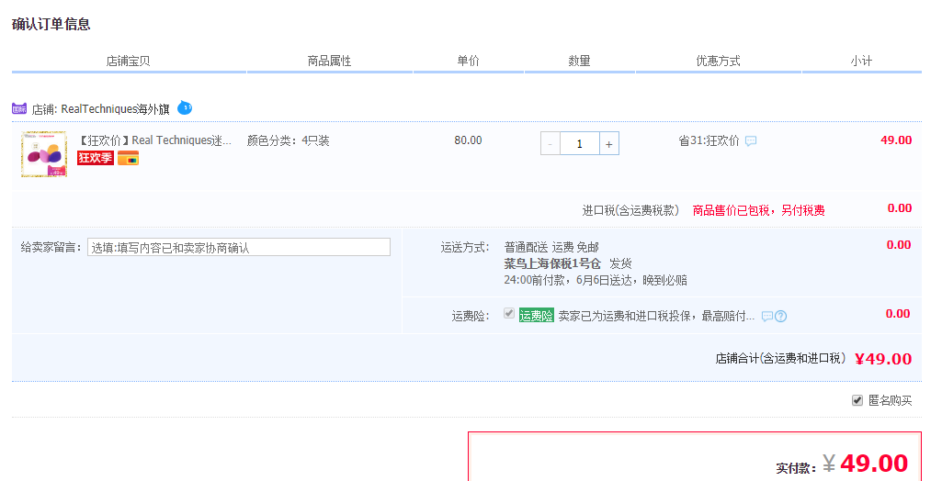Click the 优惠方式 column header
The image size is (942, 481).
[x=718, y=61]
